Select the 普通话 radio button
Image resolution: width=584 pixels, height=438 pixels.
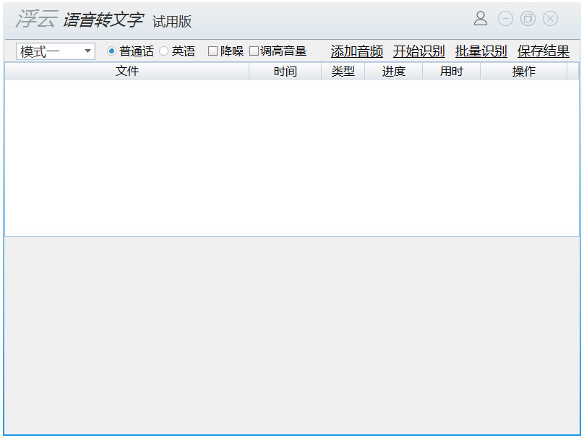tap(111, 51)
